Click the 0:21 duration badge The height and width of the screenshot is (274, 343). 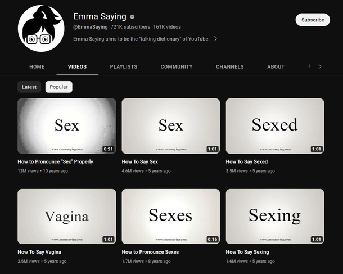tap(109, 149)
